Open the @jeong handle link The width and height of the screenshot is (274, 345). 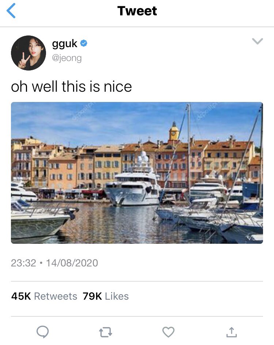(67, 58)
